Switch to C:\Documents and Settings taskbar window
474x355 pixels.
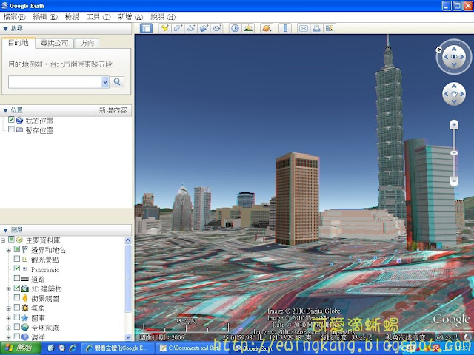193,348
